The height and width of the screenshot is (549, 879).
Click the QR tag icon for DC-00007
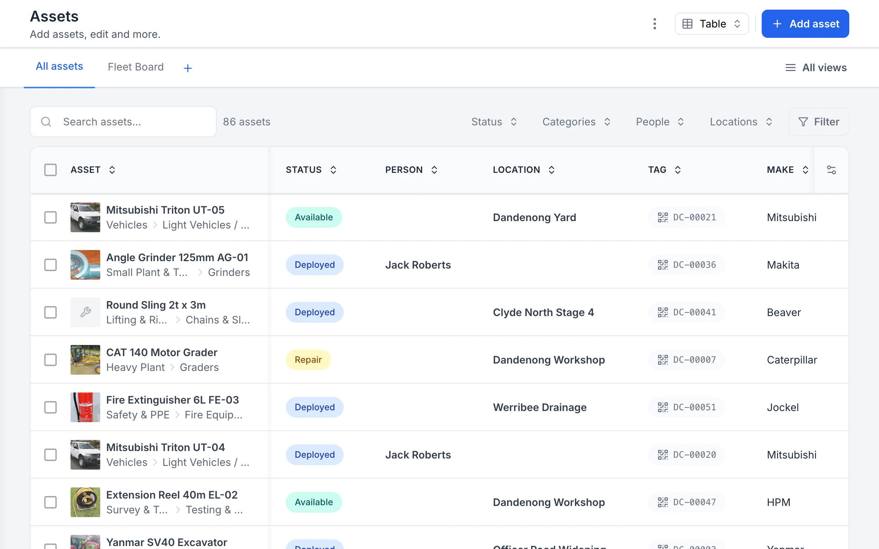(663, 360)
